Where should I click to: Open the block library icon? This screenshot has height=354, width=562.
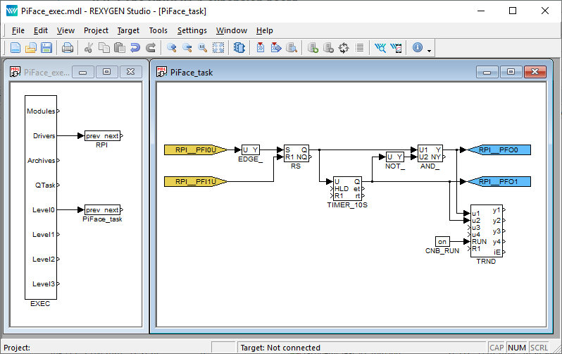[x=239, y=48]
